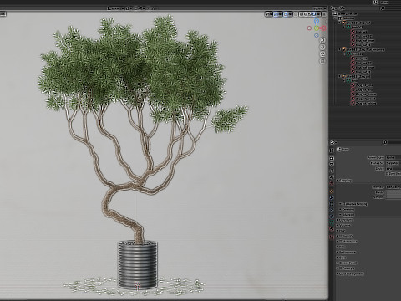
Task: Enable the Open Shading Language checkbox
Action: 387,174
